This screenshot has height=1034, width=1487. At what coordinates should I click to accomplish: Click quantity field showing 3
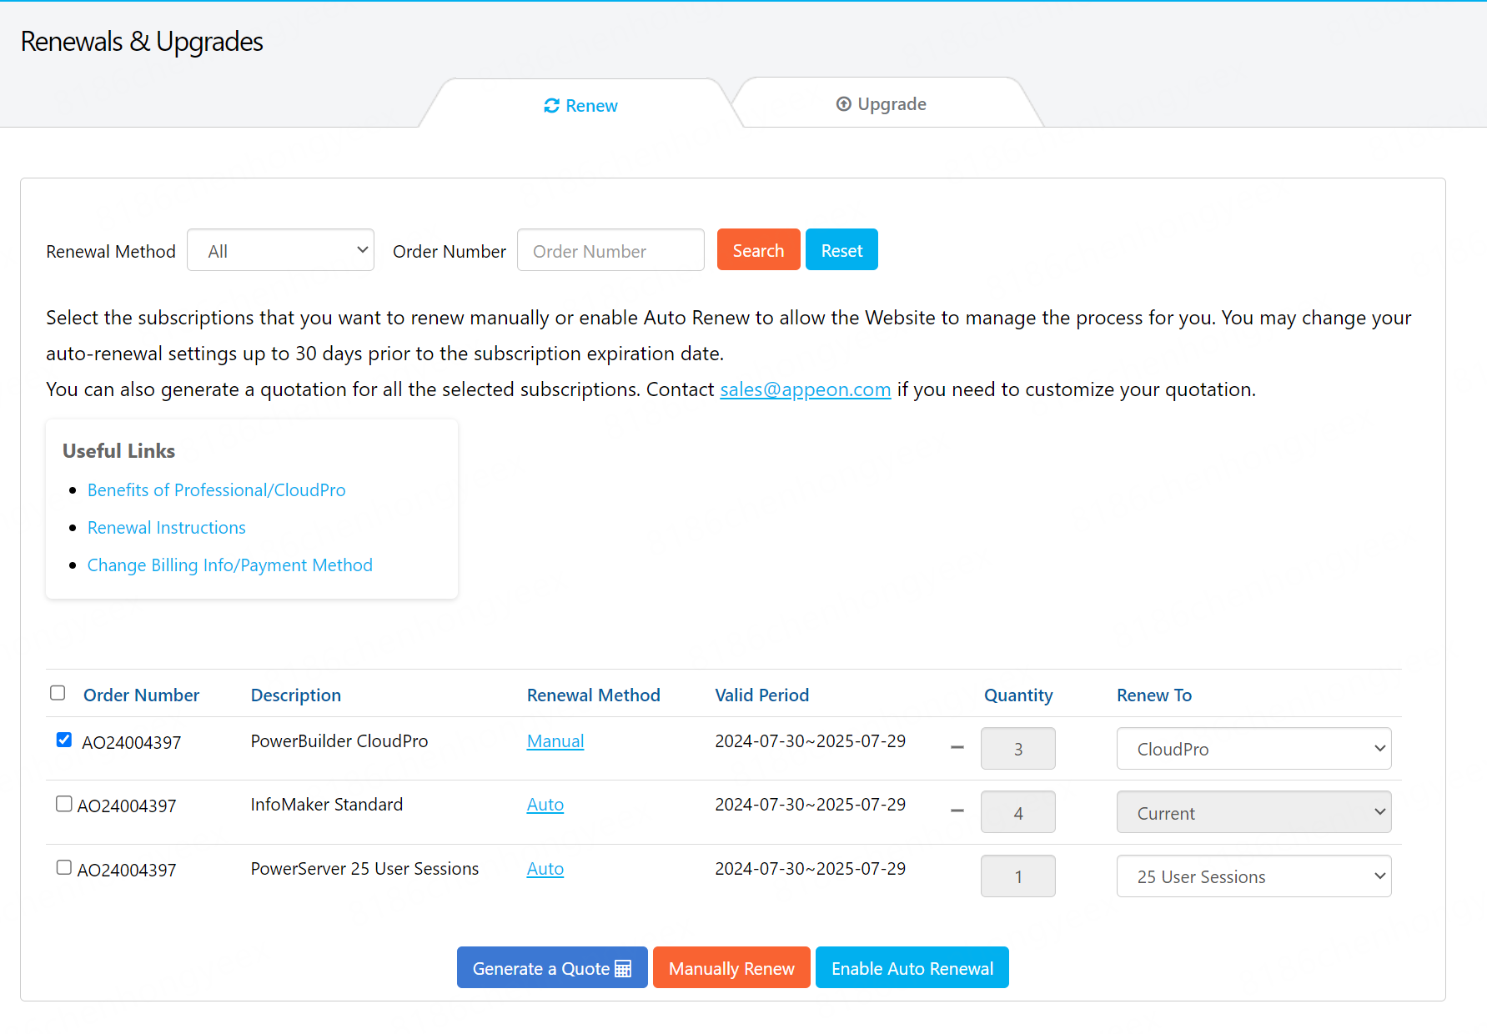pyautogui.click(x=1018, y=749)
